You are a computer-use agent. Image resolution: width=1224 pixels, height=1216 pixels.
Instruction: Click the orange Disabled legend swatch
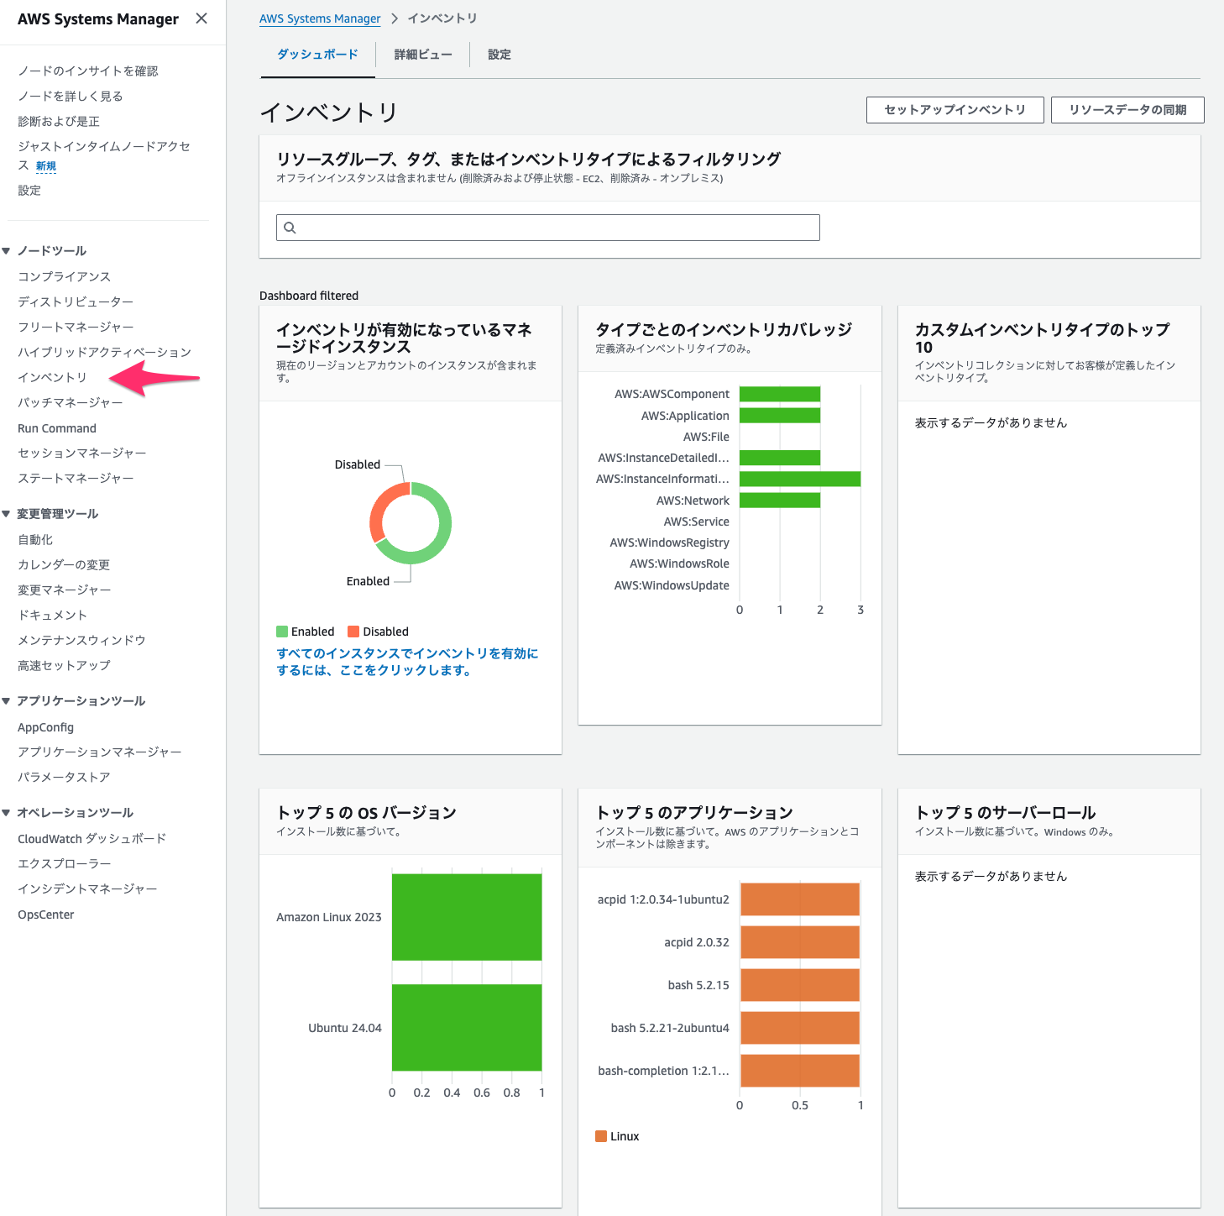pos(353,632)
